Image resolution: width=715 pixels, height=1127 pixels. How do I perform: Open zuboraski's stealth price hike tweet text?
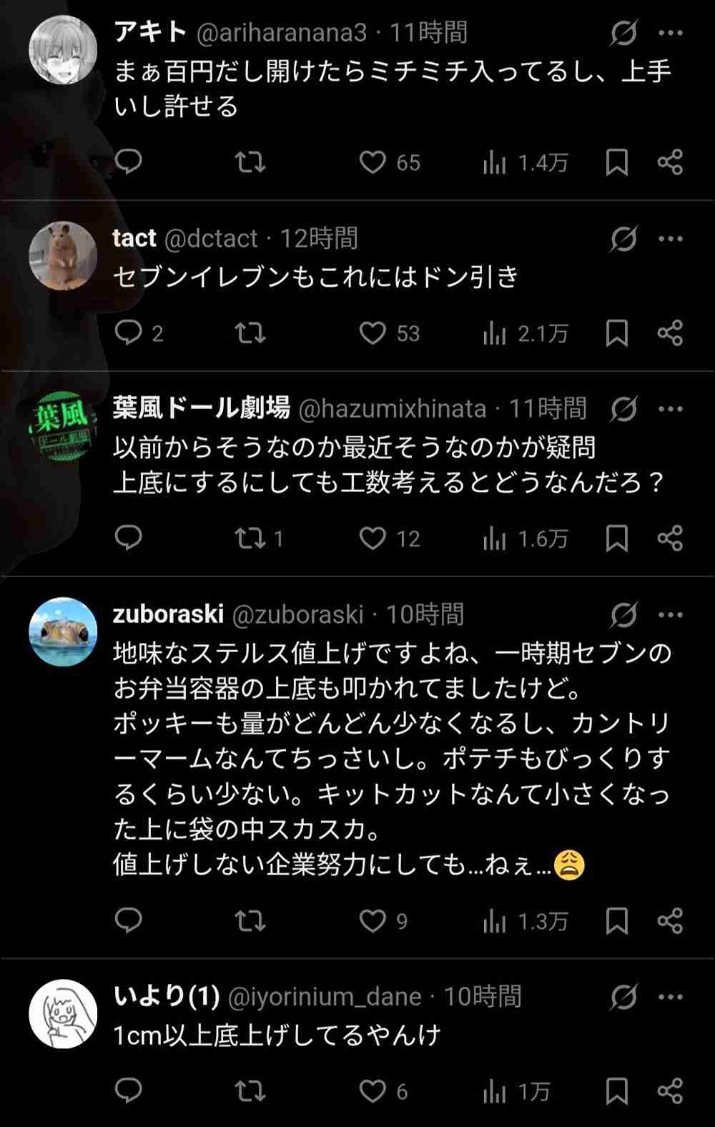[392, 759]
